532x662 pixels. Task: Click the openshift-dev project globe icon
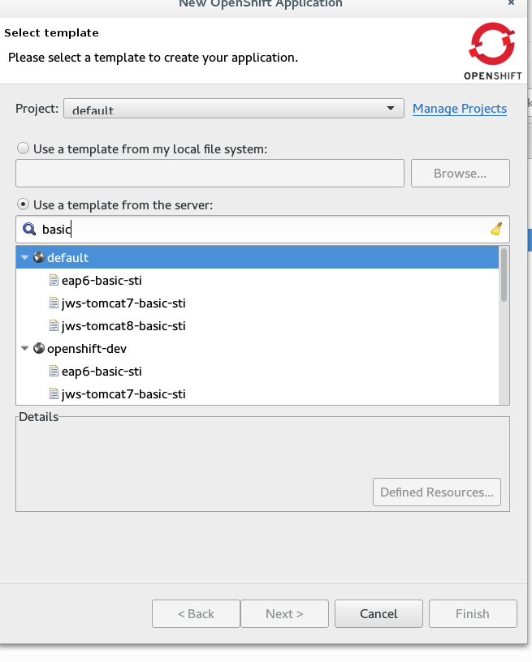point(39,348)
